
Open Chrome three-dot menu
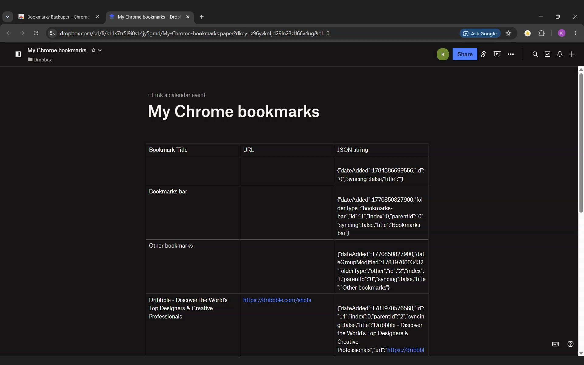[575, 33]
